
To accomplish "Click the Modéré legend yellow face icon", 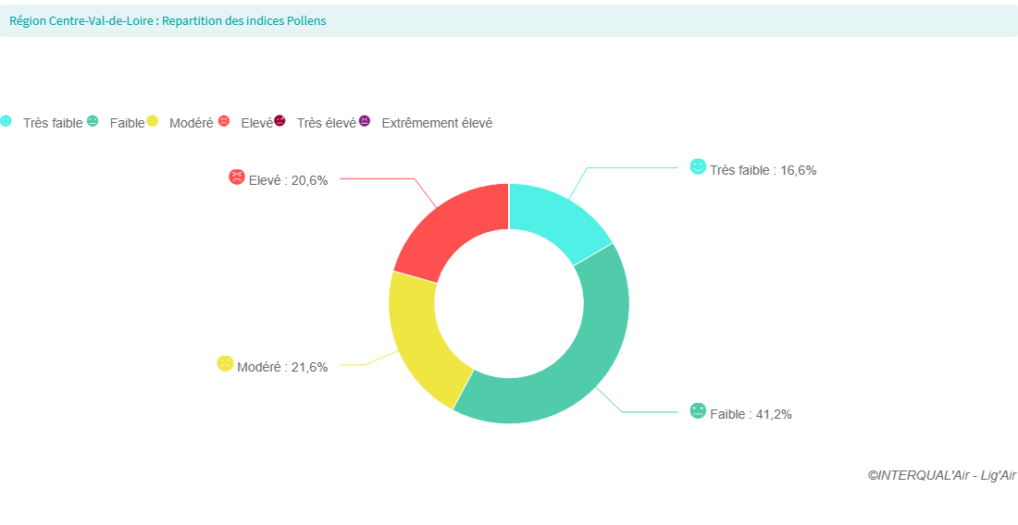I will tap(153, 121).
